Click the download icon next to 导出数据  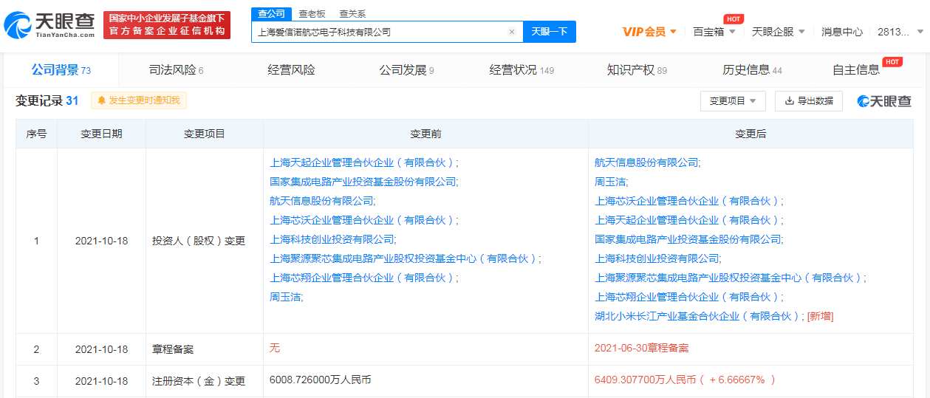pos(789,101)
